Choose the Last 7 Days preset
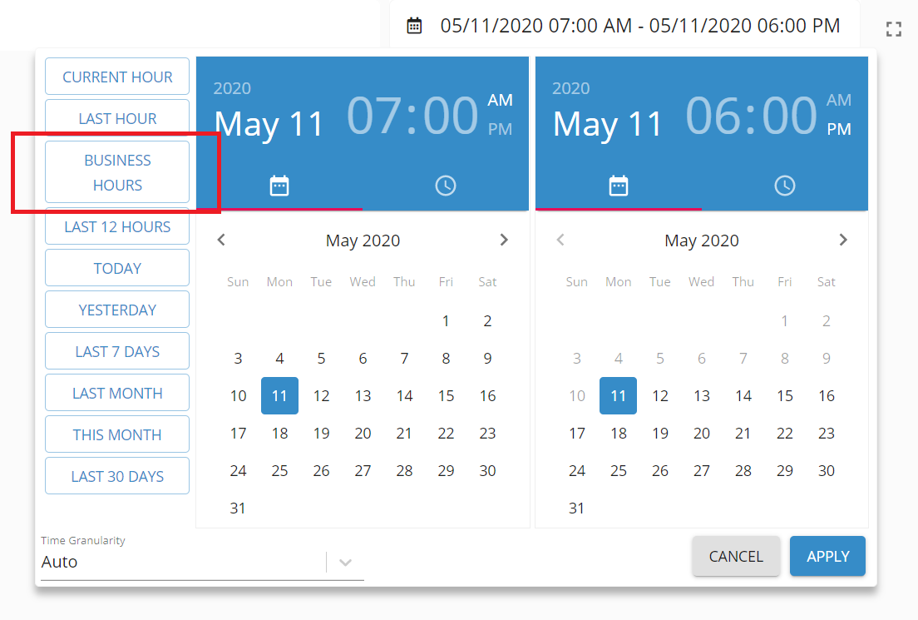 click(117, 351)
